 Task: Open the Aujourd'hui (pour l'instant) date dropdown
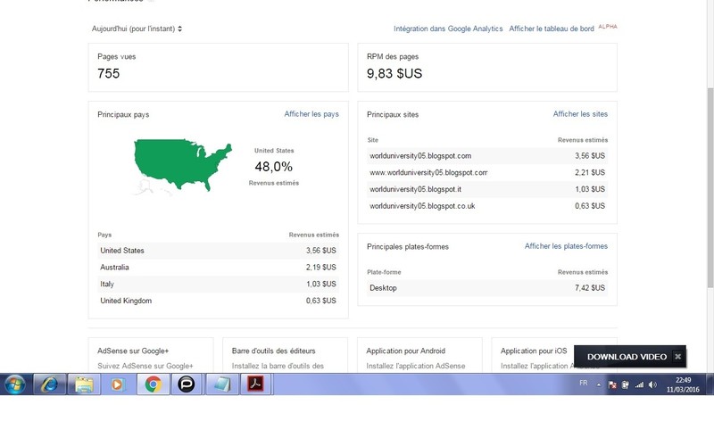click(137, 29)
